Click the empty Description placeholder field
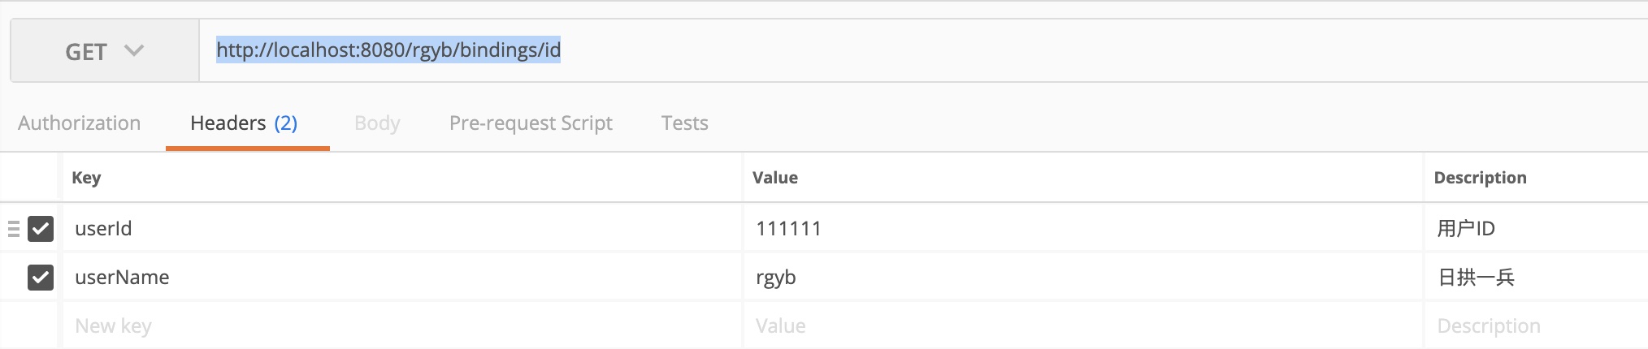Viewport: 1648px width, 349px height. 1536,326
